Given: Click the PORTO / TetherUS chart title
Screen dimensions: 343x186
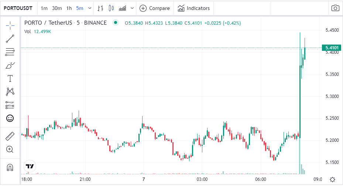Looking at the screenshot, I should pyautogui.click(x=65, y=23).
